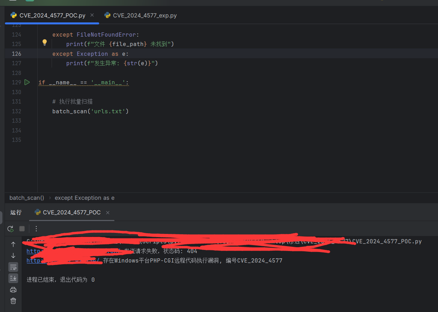Open the first redacted URL link showing 404
The width and height of the screenshot is (438, 312).
pyautogui.click(x=73, y=251)
